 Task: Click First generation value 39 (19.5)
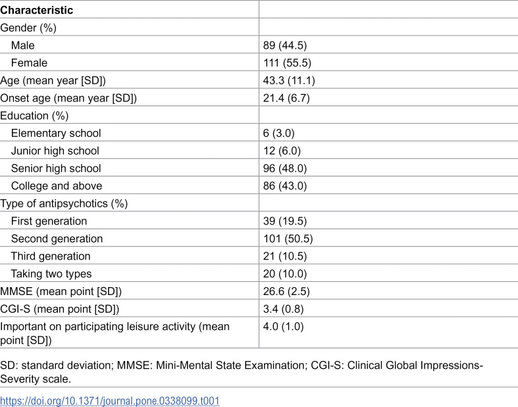(285, 221)
